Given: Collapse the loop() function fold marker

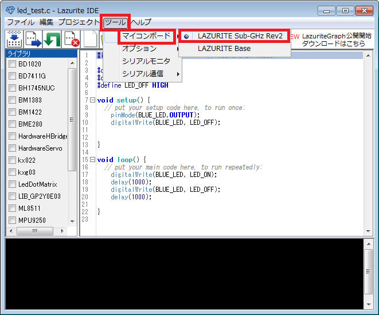Looking at the screenshot, I should (x=92, y=160).
